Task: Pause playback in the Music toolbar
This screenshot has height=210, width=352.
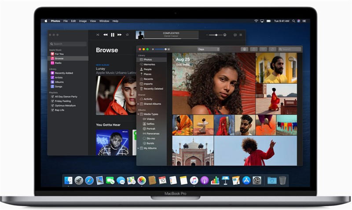Action: tap(113, 34)
